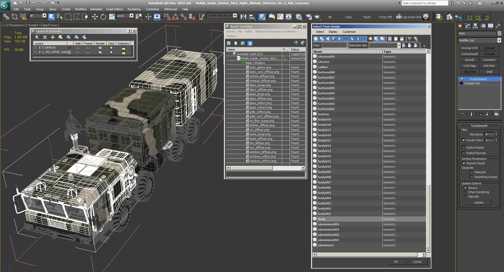Viewport: 504px width, 272px height.
Task: Toggle Pin Stack icon under modifier list
Action: tap(462, 114)
